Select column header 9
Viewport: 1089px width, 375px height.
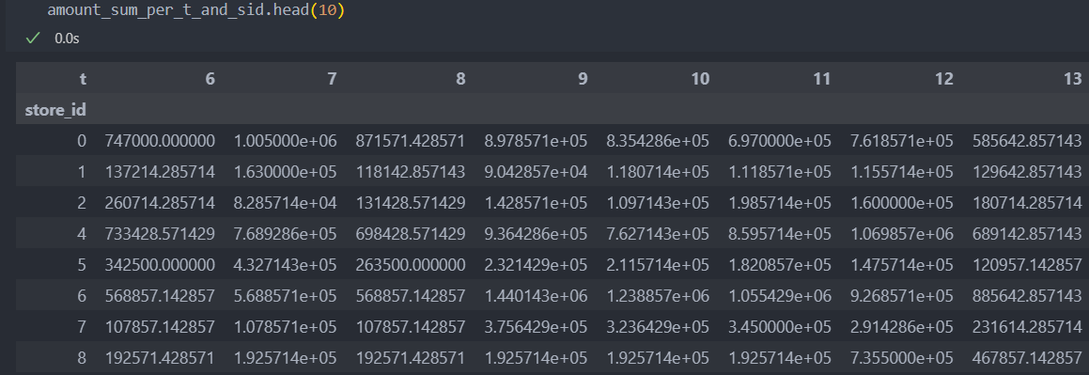coord(582,78)
